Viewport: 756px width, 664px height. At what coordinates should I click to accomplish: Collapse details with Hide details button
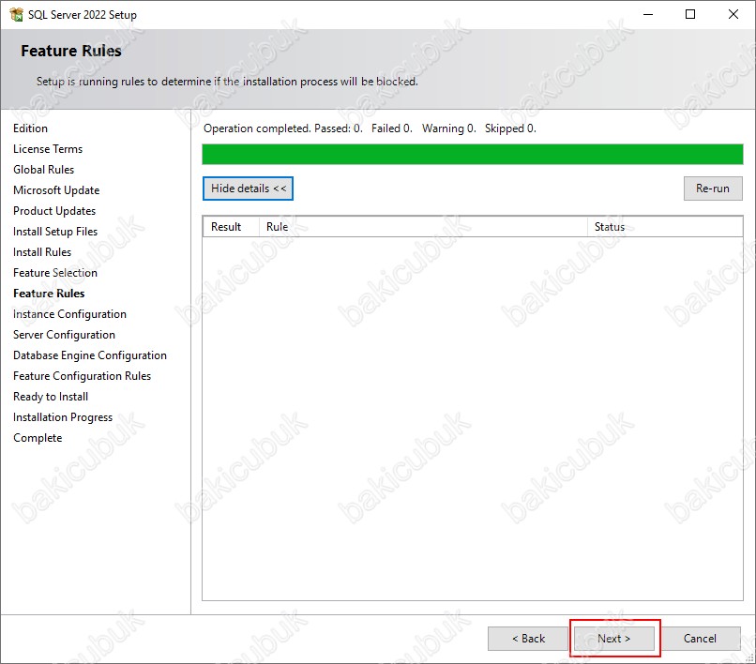[x=249, y=189]
